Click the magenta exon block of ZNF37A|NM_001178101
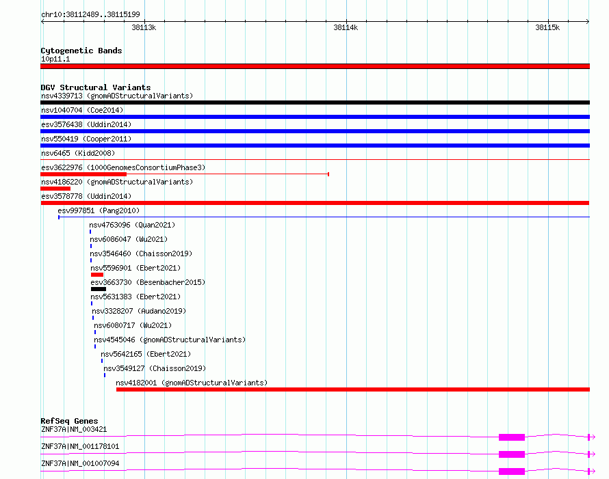 coord(512,454)
